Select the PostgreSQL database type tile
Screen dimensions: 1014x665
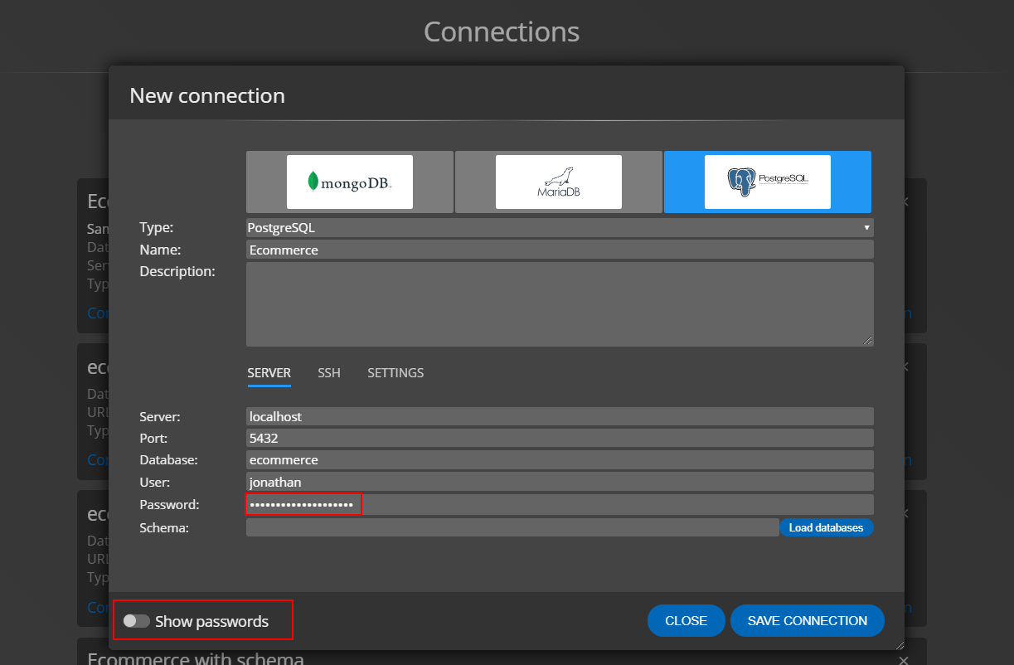768,182
